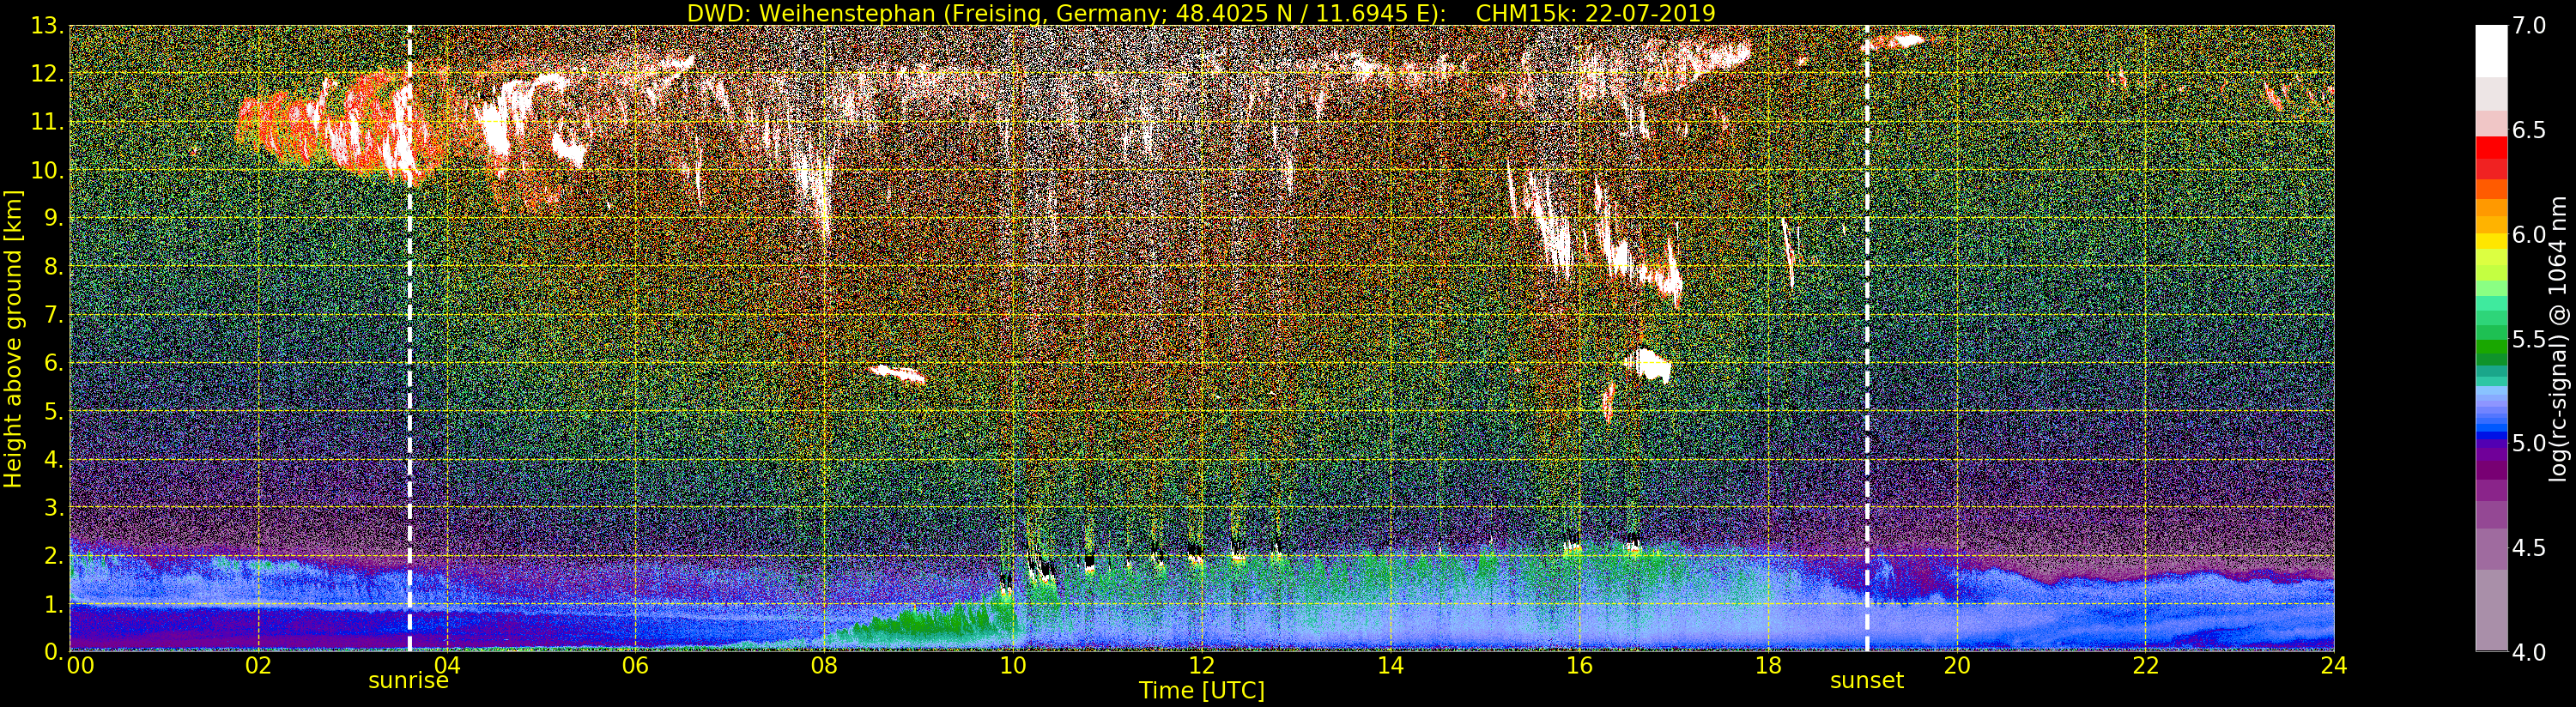
Task: Select the '10.' height axis tick
Action: [x=47, y=170]
